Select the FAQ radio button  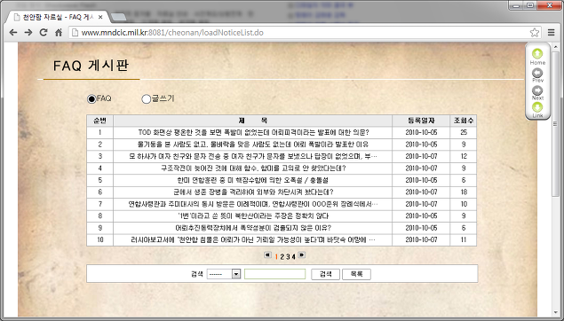tap(91, 98)
